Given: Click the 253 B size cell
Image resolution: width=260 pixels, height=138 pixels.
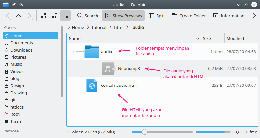Looking at the screenshot, I should (217, 86).
